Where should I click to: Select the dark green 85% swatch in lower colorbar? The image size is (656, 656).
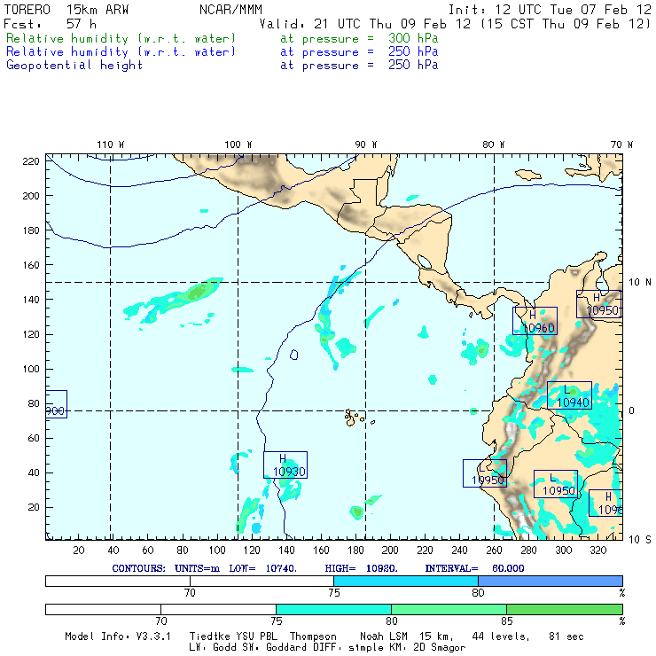(x=564, y=610)
